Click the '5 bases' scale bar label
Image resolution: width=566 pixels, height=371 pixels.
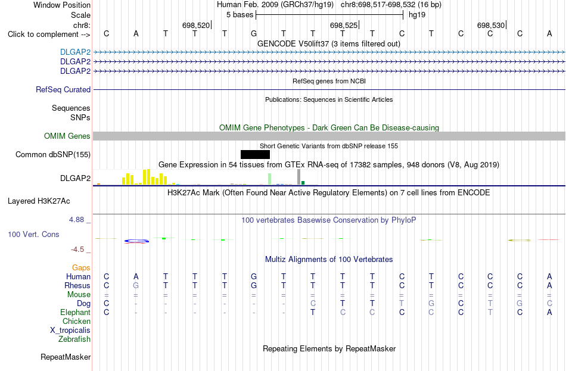point(240,15)
